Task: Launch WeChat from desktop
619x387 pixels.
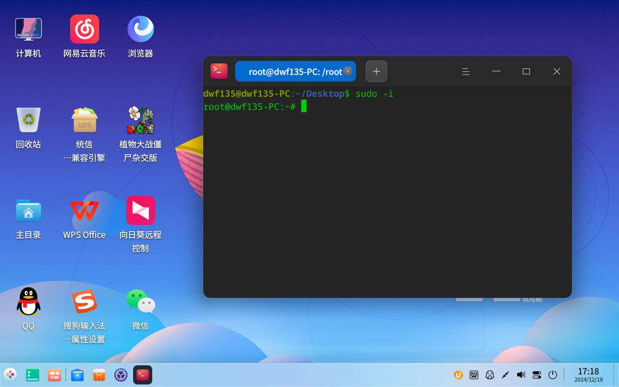Action: [x=140, y=301]
